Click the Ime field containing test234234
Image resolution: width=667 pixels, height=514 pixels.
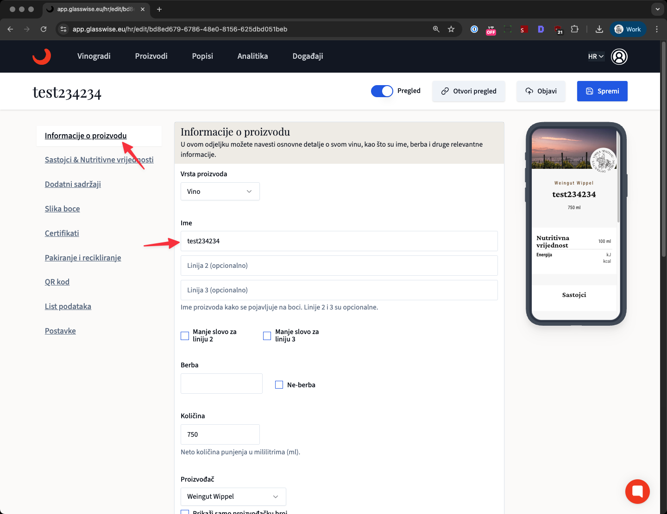(339, 241)
